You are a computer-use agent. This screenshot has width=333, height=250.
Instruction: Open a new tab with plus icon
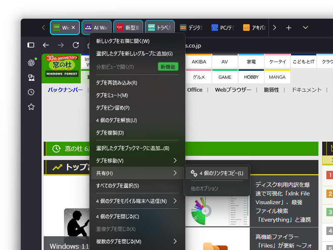coord(288,27)
